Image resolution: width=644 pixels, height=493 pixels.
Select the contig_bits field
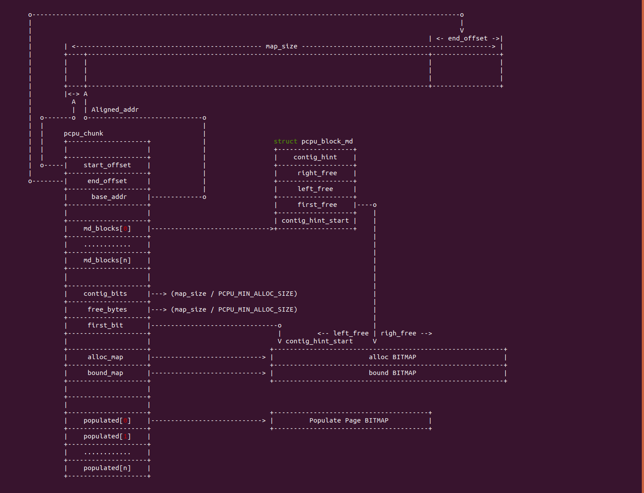pyautogui.click(x=105, y=294)
